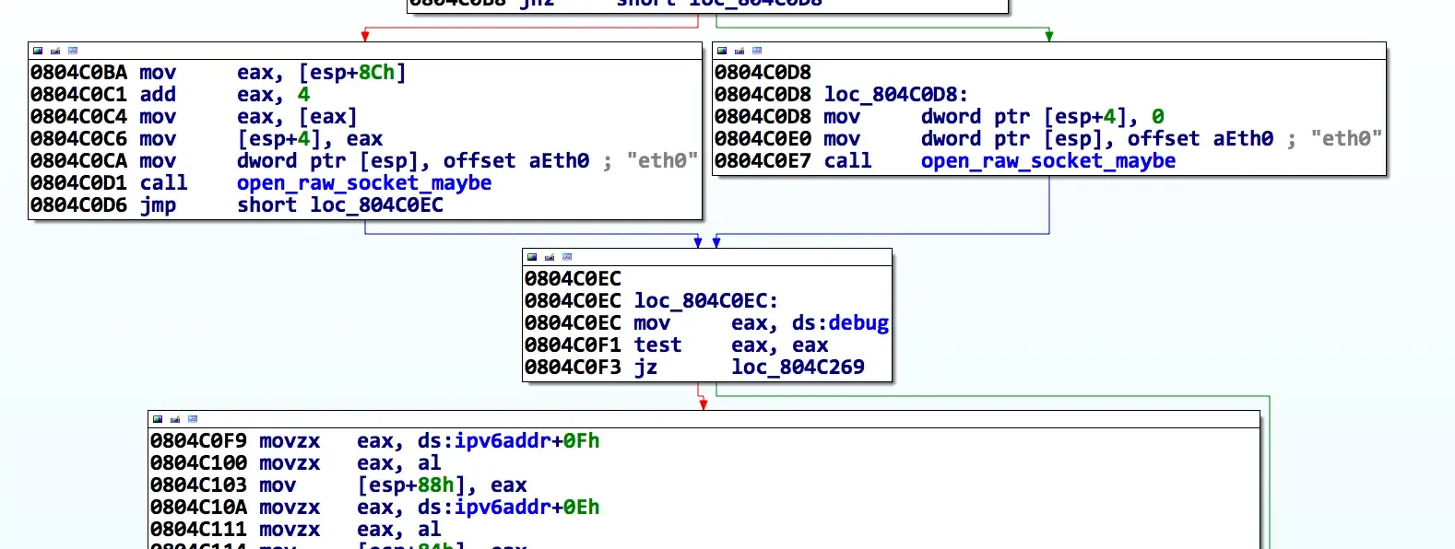1455x549 pixels.
Task: Click aEth0 offset in the 0804C0CA line
Action: [558, 161]
